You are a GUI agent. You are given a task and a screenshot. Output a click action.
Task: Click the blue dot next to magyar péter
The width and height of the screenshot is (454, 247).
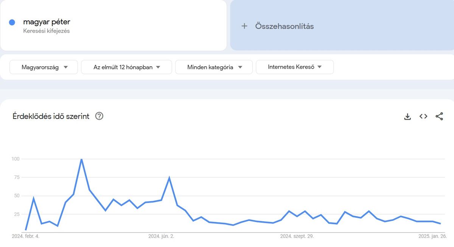click(12, 22)
